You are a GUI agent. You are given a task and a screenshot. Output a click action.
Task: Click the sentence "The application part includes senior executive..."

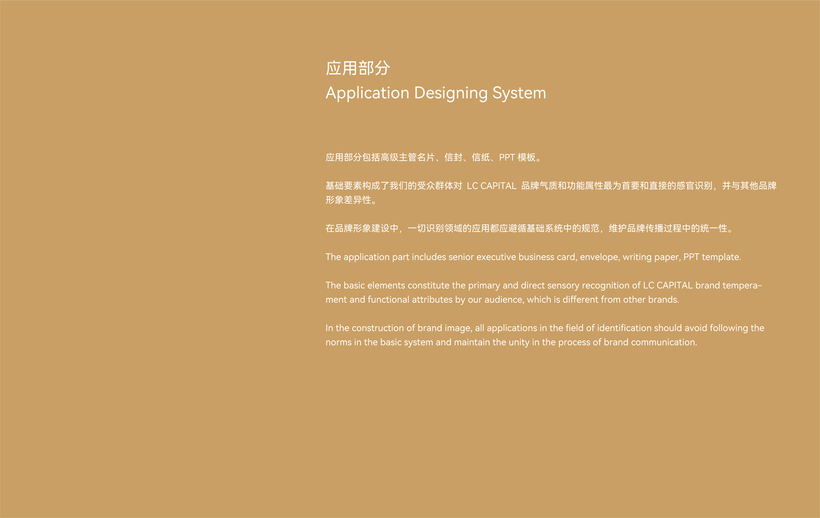533,257
